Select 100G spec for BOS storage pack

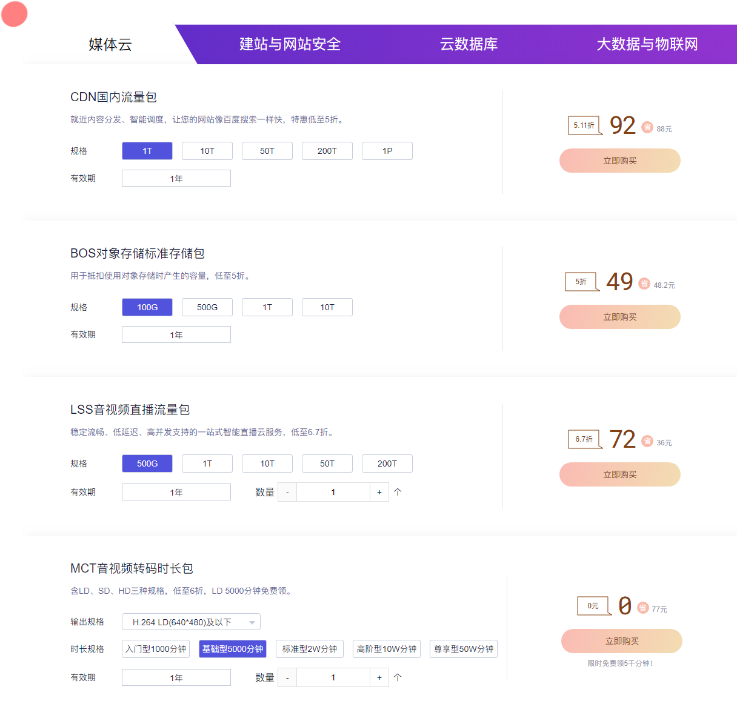click(147, 307)
